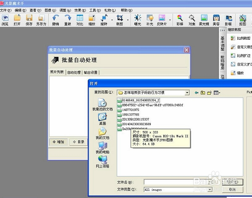Go back with the Open dialog's back arrow
The image size is (252, 198).
(197, 93)
